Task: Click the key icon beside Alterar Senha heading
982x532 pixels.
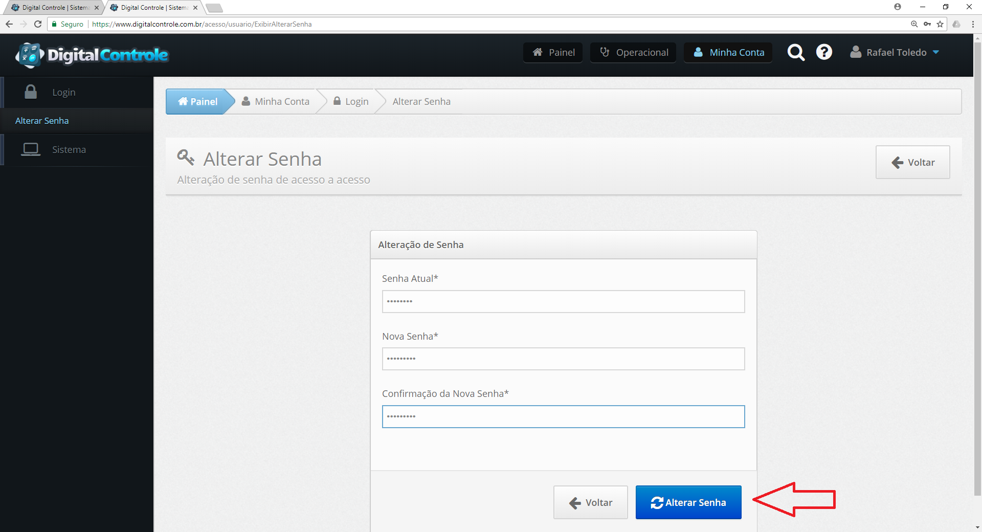Action: [x=186, y=158]
